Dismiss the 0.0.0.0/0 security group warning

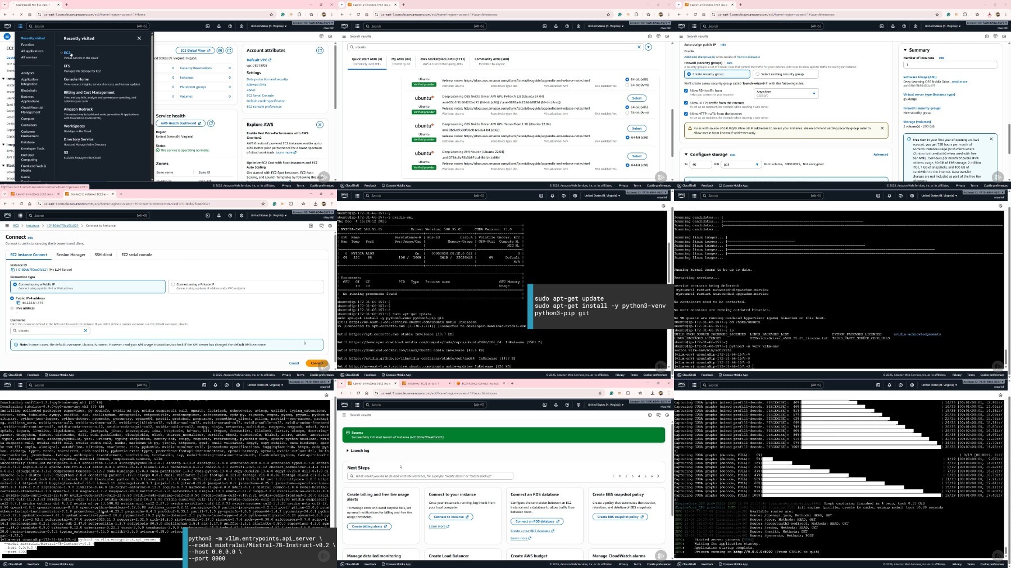[x=882, y=128]
